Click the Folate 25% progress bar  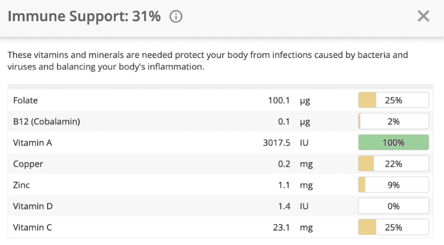coord(394,100)
